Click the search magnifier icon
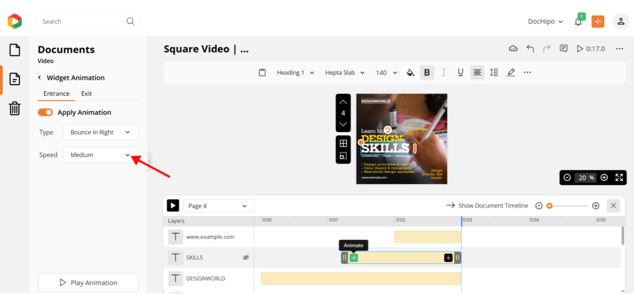The height and width of the screenshot is (294, 634). click(130, 22)
